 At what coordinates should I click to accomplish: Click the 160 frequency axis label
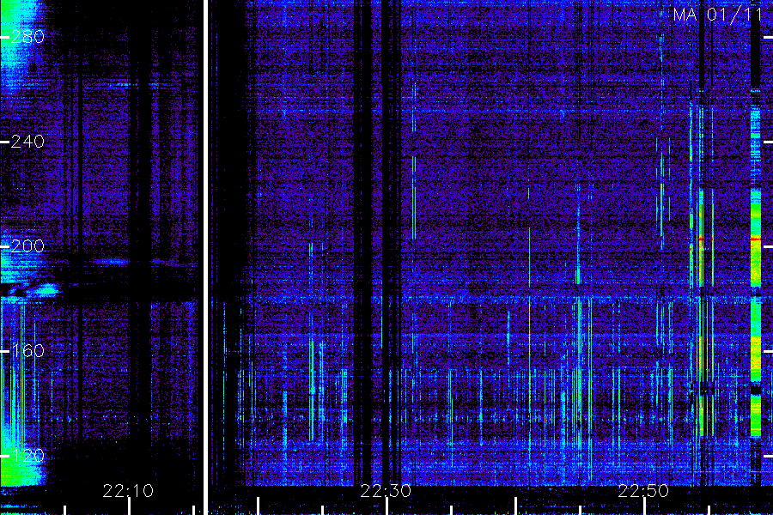coord(27,351)
